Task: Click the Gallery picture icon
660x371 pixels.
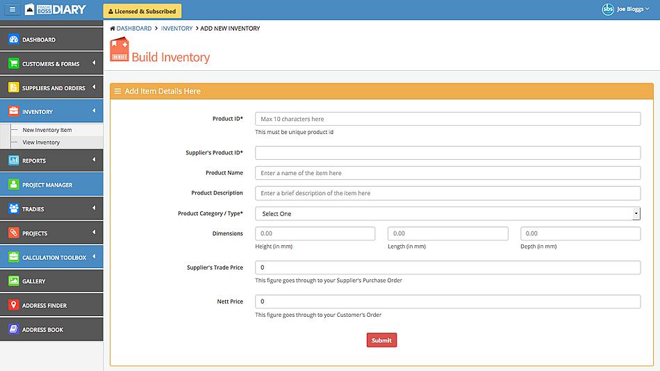Action: pyautogui.click(x=13, y=281)
